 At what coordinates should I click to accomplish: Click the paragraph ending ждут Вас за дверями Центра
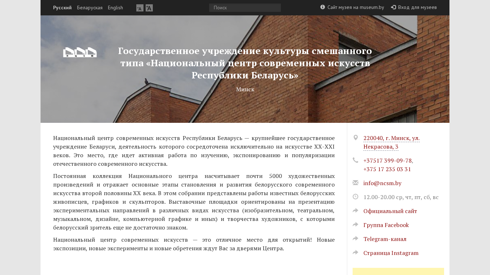point(194,244)
